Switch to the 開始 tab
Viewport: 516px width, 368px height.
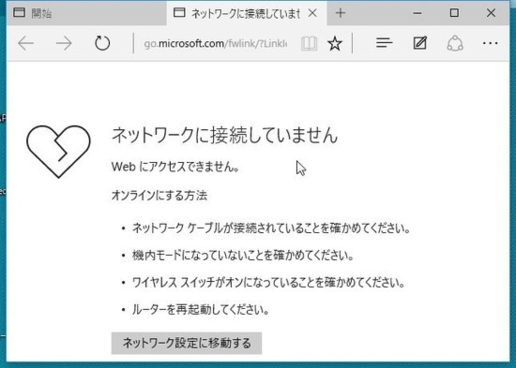86,13
